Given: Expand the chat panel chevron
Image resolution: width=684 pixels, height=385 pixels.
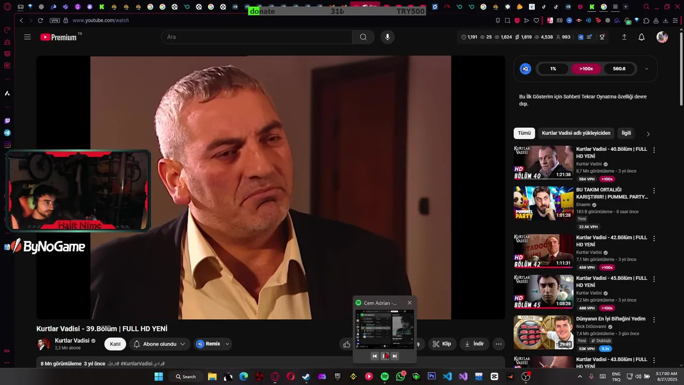Looking at the screenshot, I should point(647,68).
